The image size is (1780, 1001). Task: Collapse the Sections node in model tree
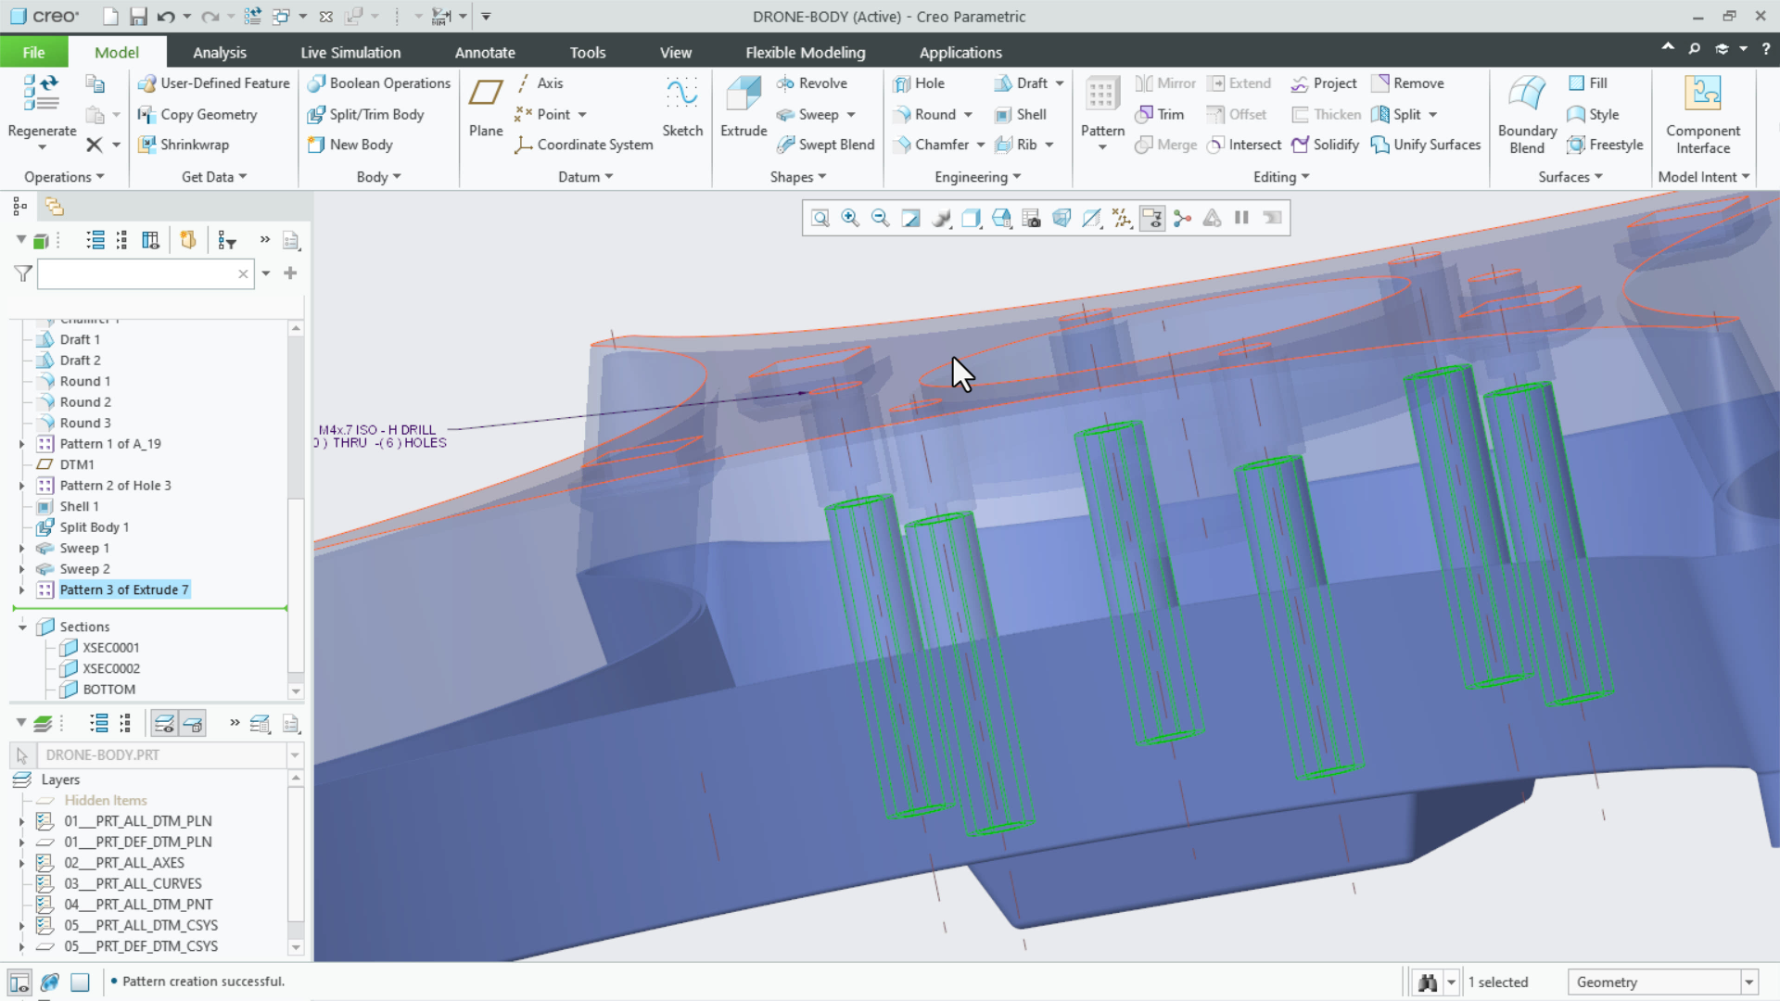coord(22,626)
